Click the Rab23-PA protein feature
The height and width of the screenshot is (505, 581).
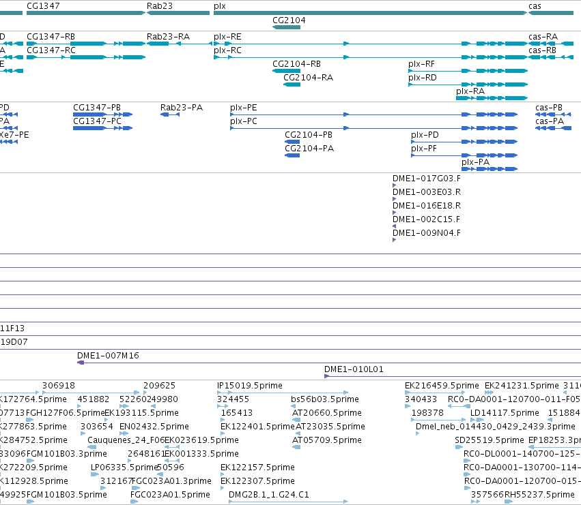pos(170,114)
